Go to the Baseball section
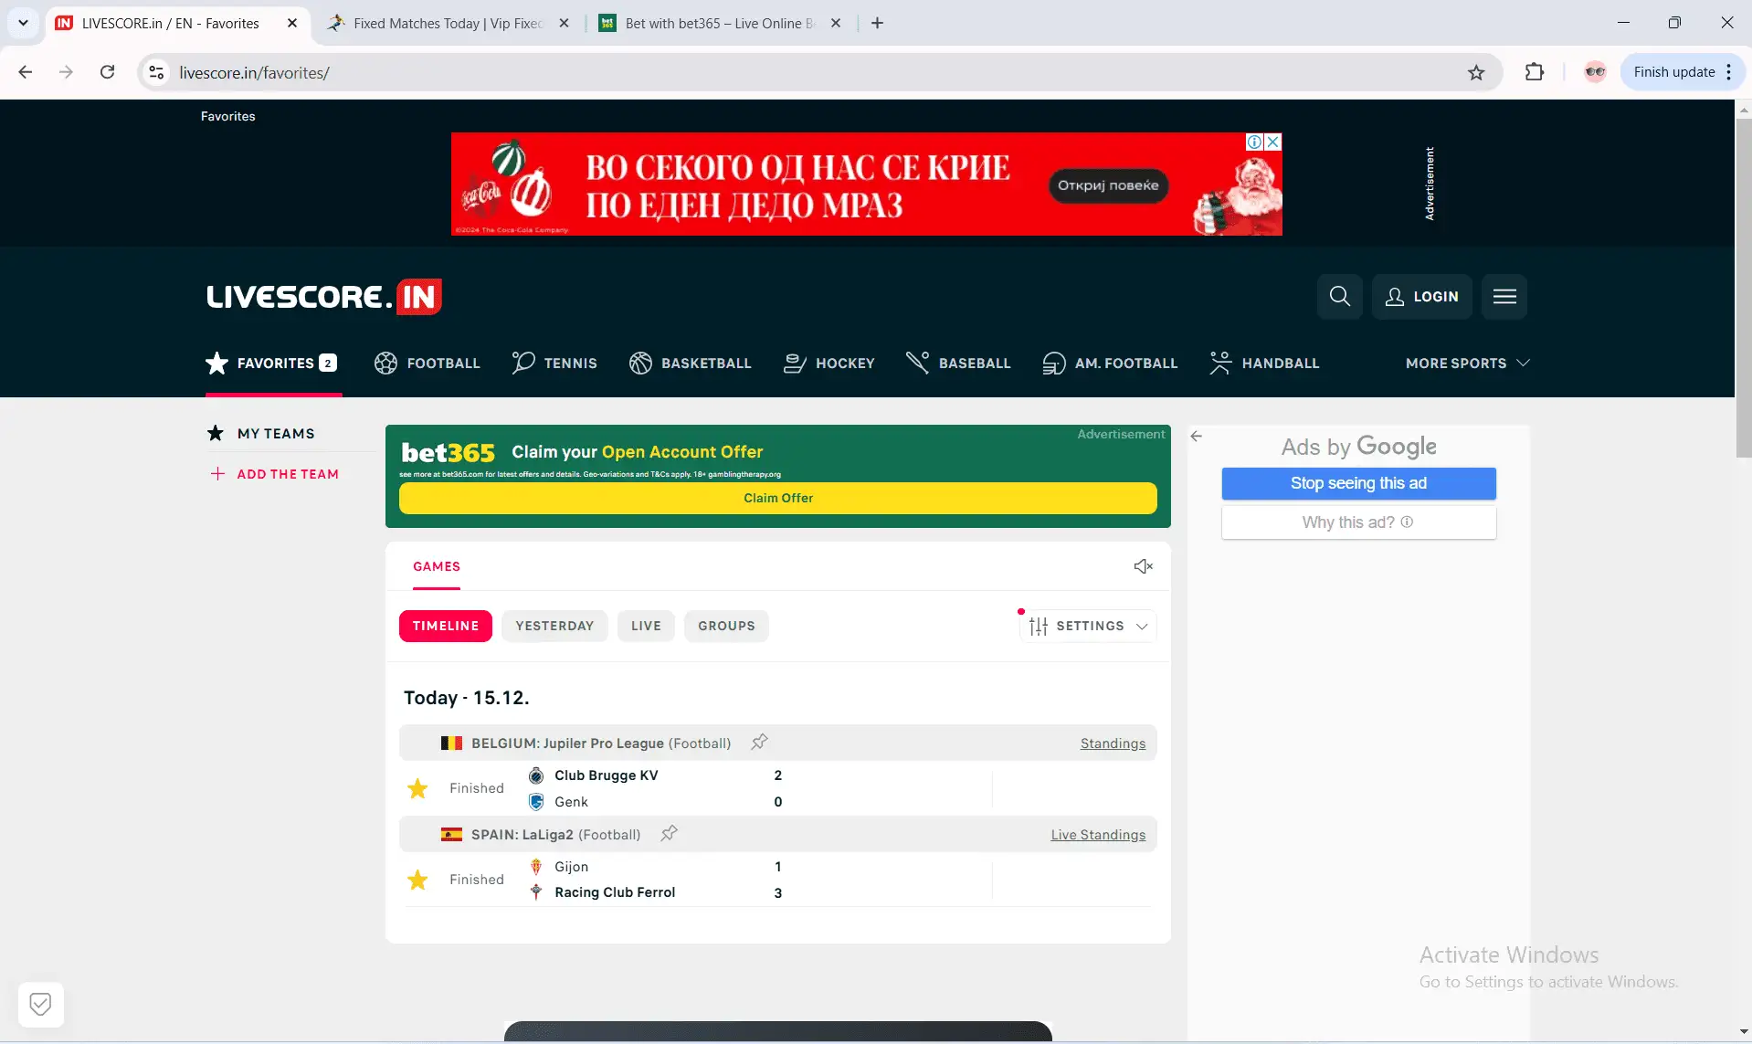The height and width of the screenshot is (1044, 1752). pyautogui.click(x=958, y=363)
